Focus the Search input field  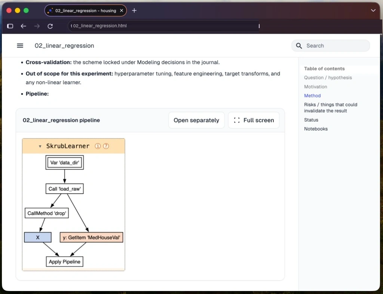[331, 46]
